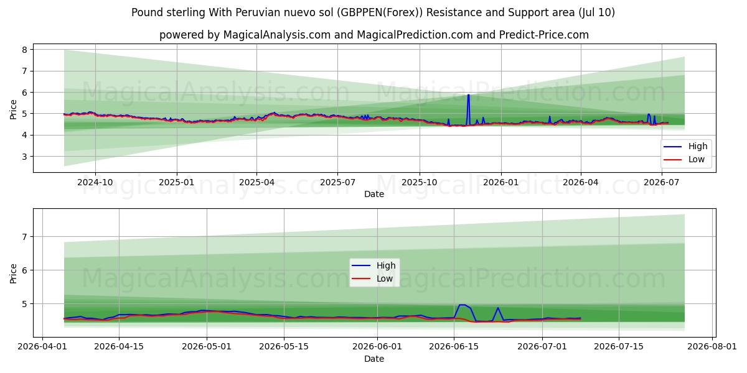Click the price tick '6' on the lower chart

tap(24, 270)
